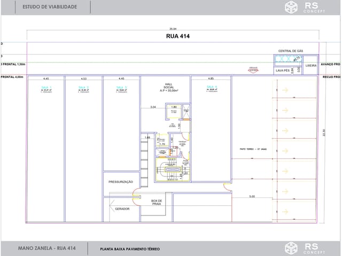Select the Sala 4 room label
This screenshot has height=256, width=342.
[x=211, y=87]
